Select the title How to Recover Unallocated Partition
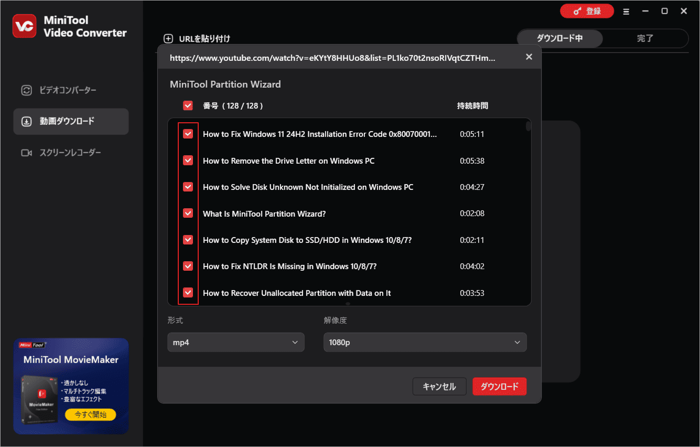The image size is (700, 447). [x=297, y=293]
